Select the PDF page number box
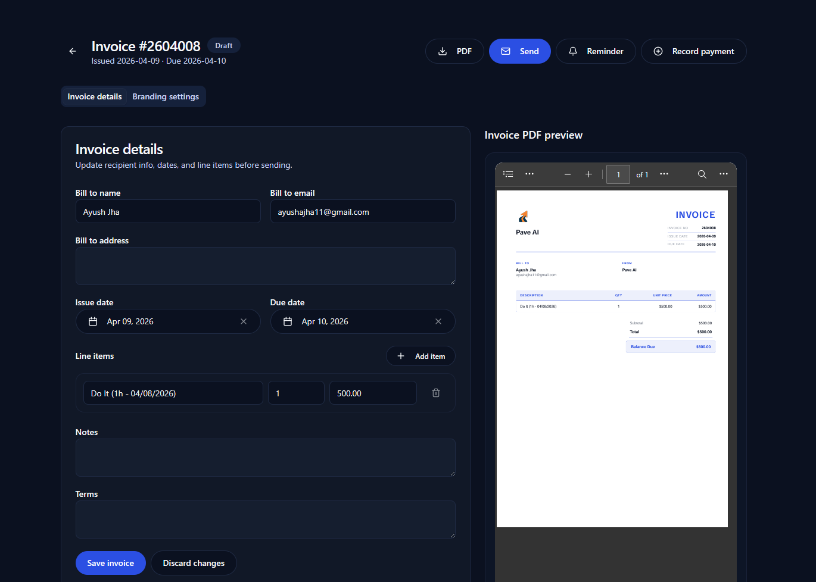Image resolution: width=816 pixels, height=582 pixels. pyautogui.click(x=618, y=174)
